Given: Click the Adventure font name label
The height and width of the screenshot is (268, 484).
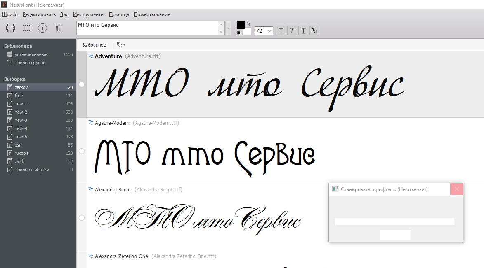Looking at the screenshot, I should pos(109,56).
